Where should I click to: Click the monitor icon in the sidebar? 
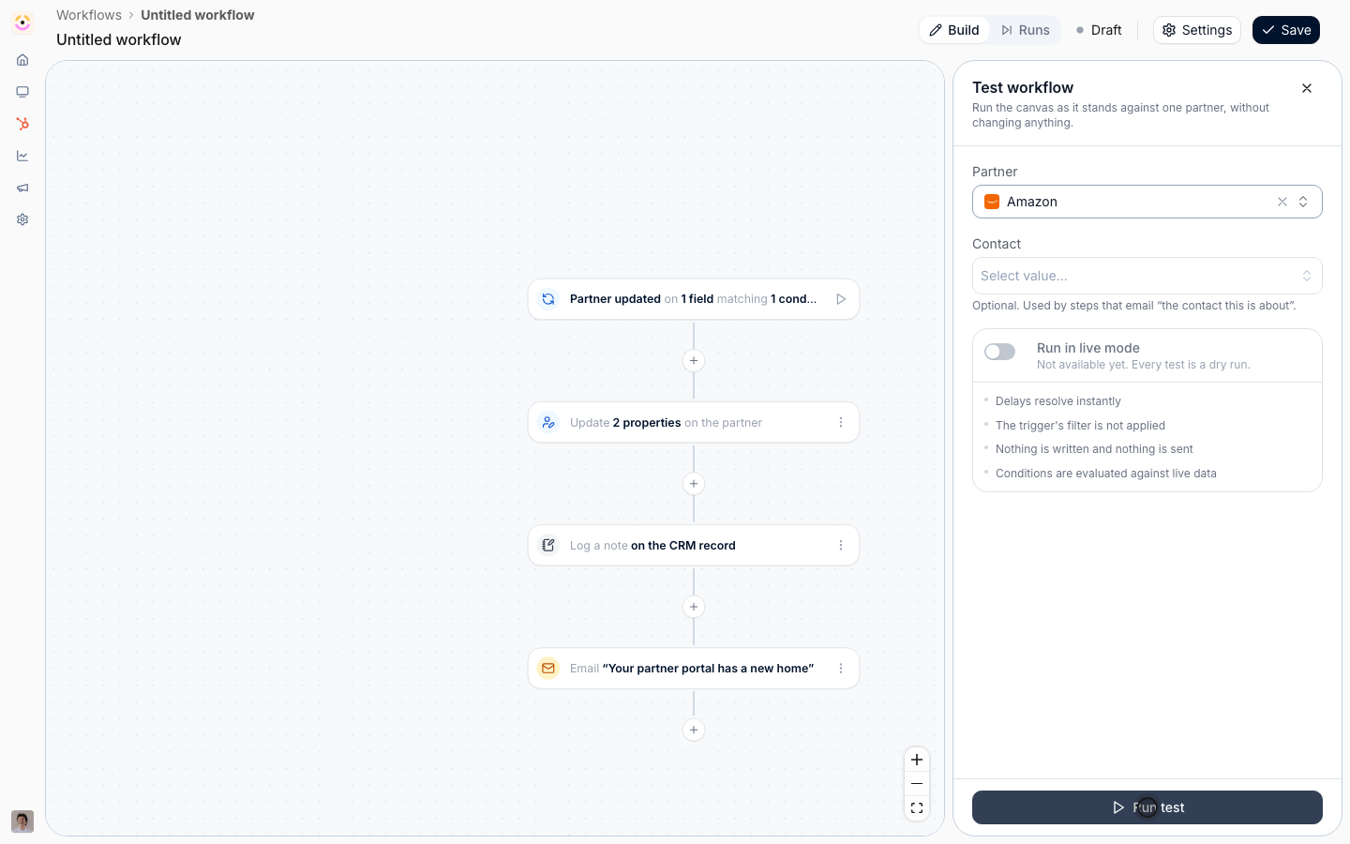tap(22, 92)
